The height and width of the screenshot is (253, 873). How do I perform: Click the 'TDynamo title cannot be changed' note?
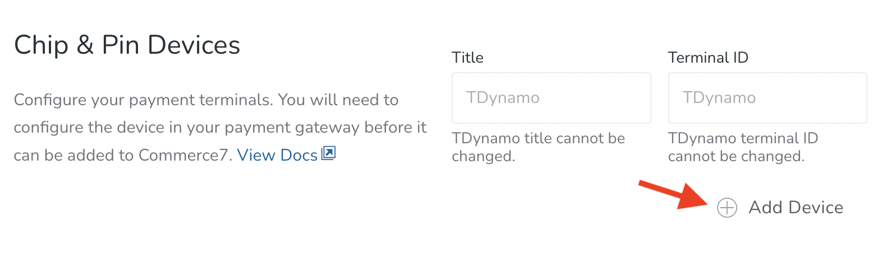tap(537, 147)
